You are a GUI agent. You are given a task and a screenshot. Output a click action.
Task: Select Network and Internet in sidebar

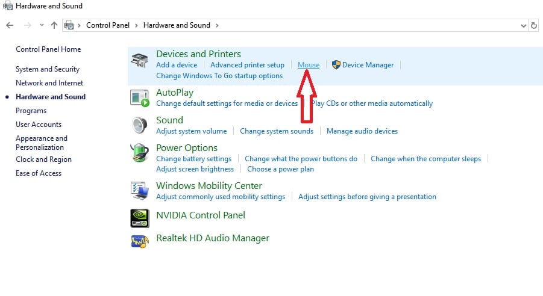click(49, 83)
